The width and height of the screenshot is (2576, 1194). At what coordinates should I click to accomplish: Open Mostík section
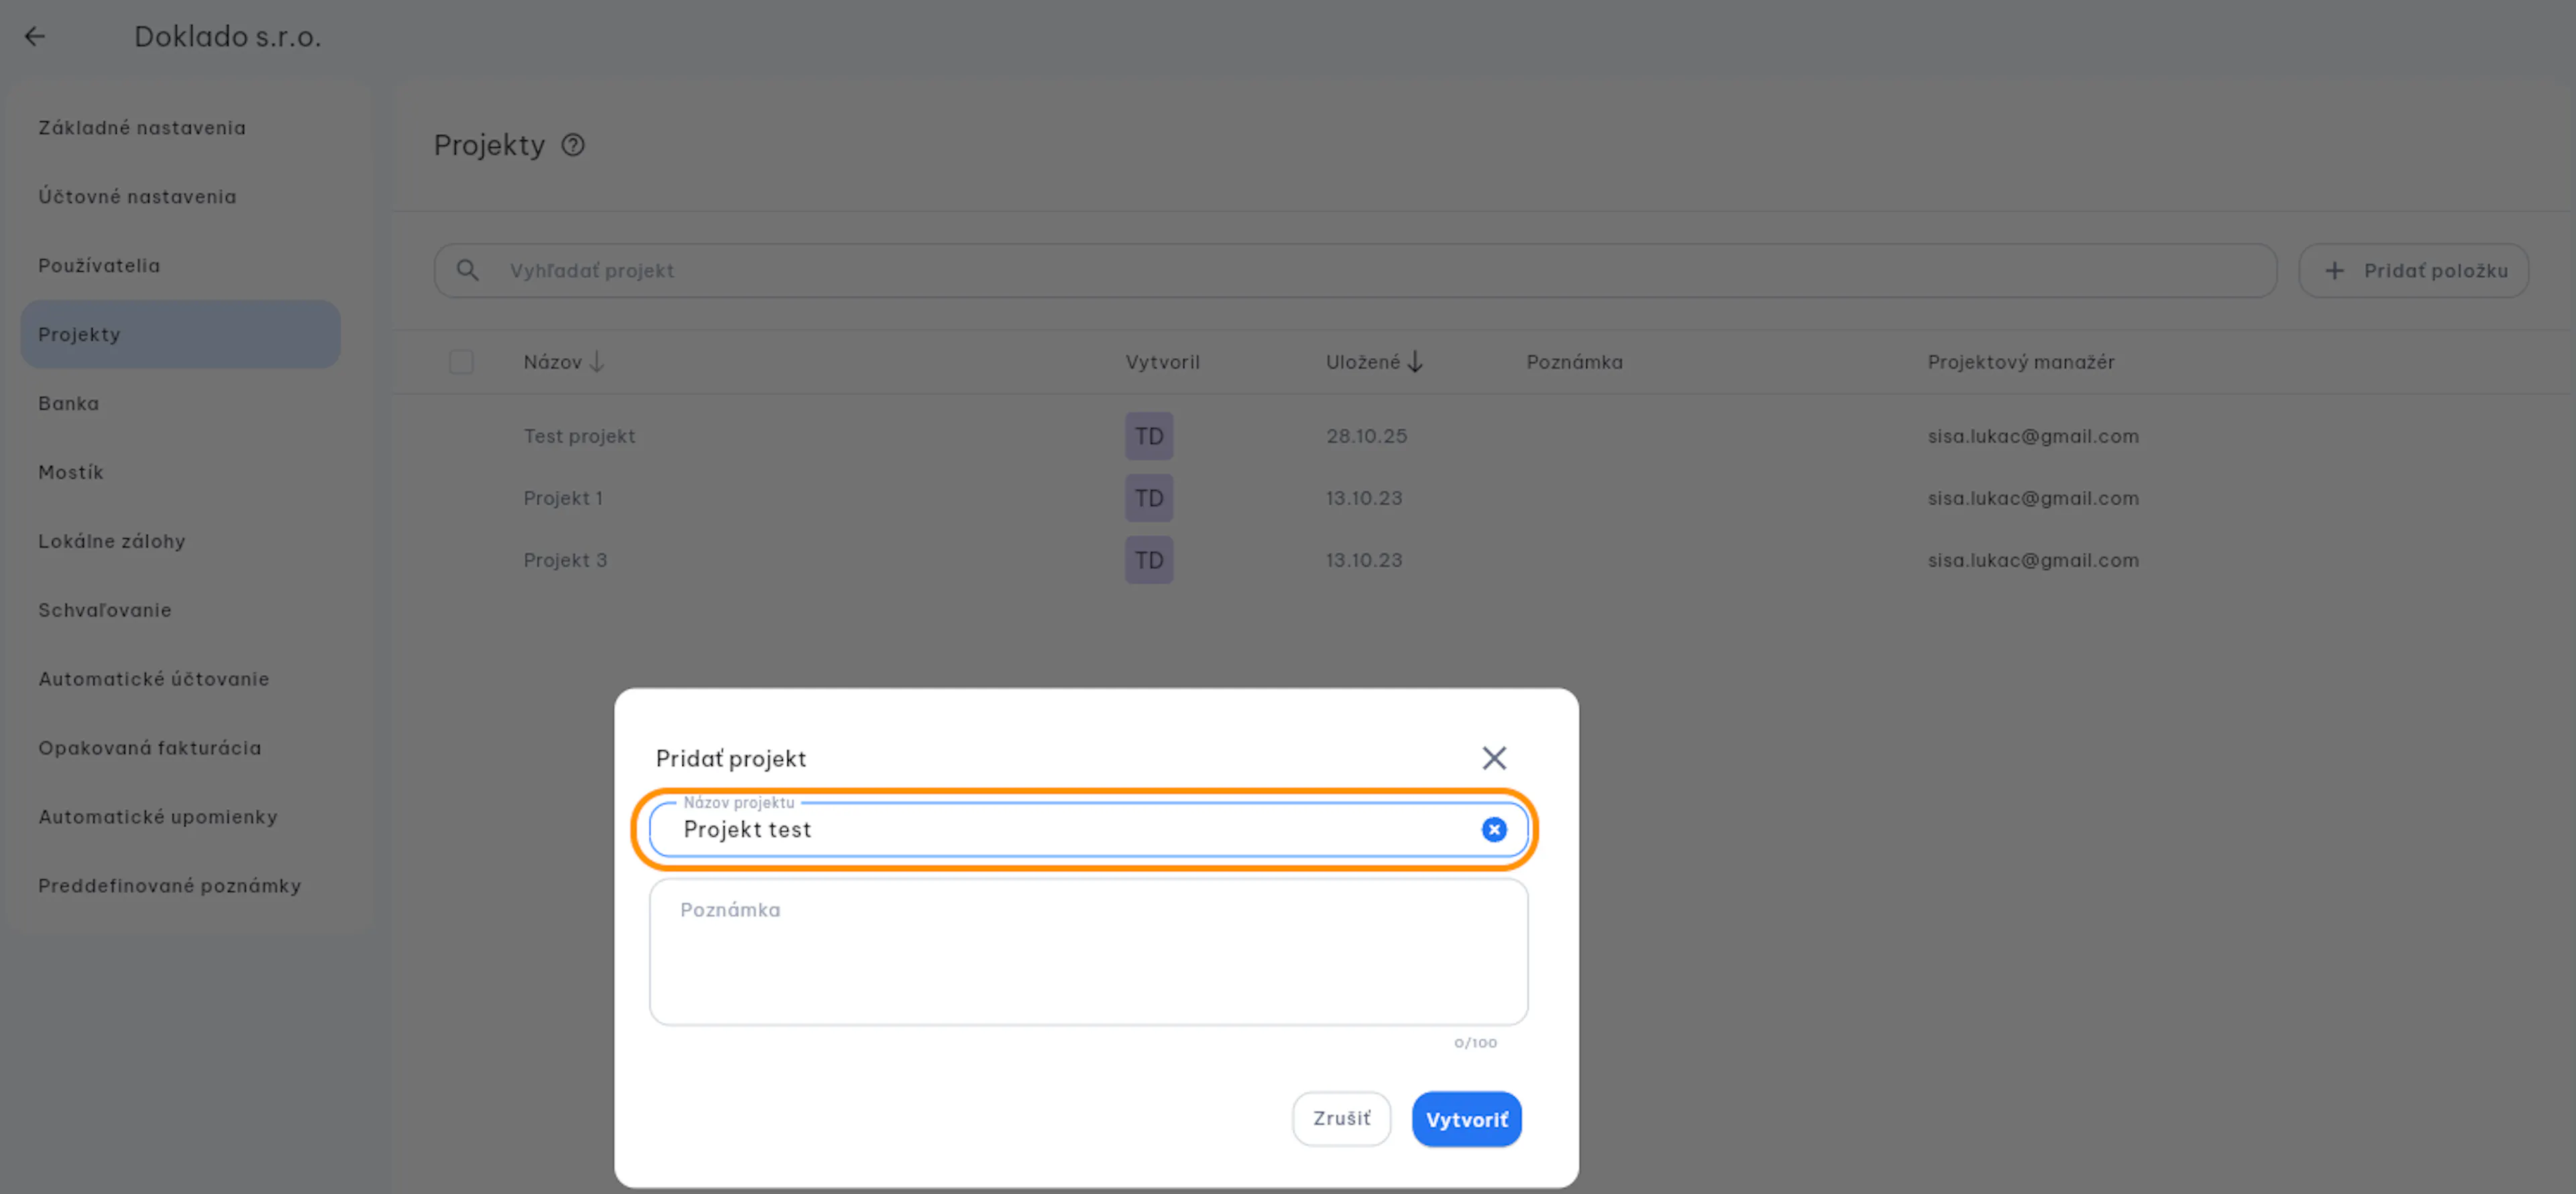tap(180, 472)
